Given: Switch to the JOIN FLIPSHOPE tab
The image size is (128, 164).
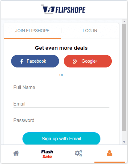Looking at the screenshot, I should click(32, 31).
